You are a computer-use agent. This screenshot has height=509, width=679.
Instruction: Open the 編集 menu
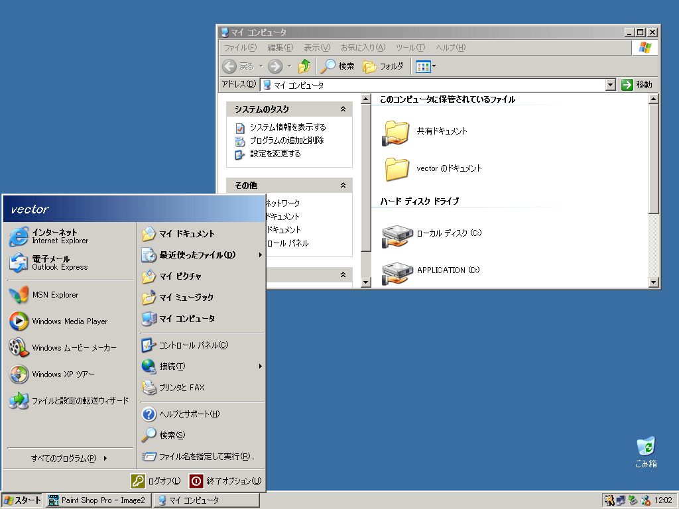[x=280, y=48]
